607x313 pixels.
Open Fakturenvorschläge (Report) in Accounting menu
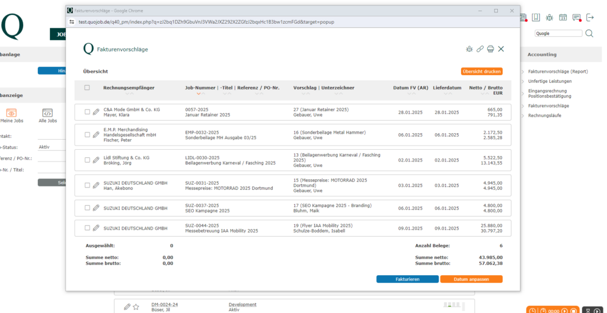coord(558,72)
